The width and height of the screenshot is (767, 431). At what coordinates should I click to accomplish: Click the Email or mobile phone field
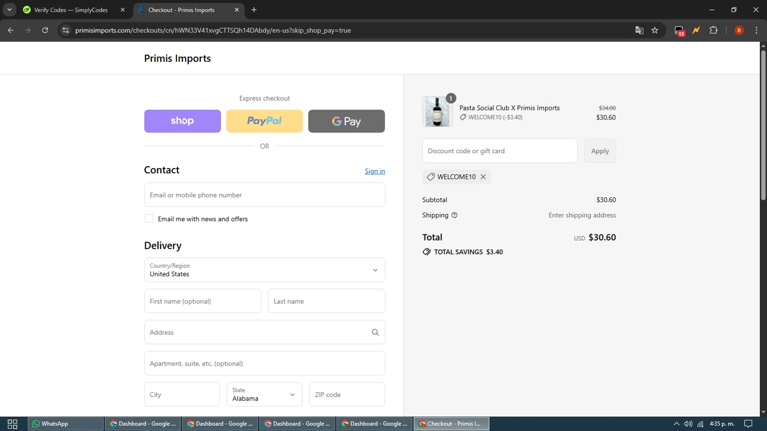coord(264,195)
